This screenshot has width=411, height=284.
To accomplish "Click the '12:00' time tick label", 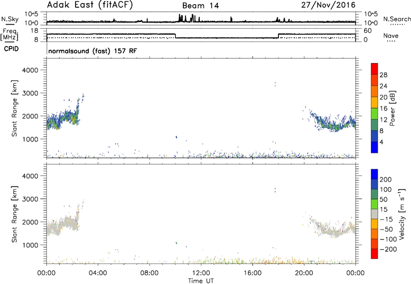I will 201,273.
